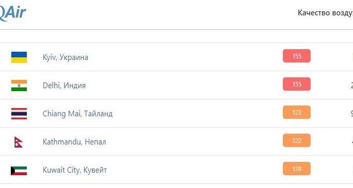
Task: Click the IQAir logo
Action: point(13,12)
